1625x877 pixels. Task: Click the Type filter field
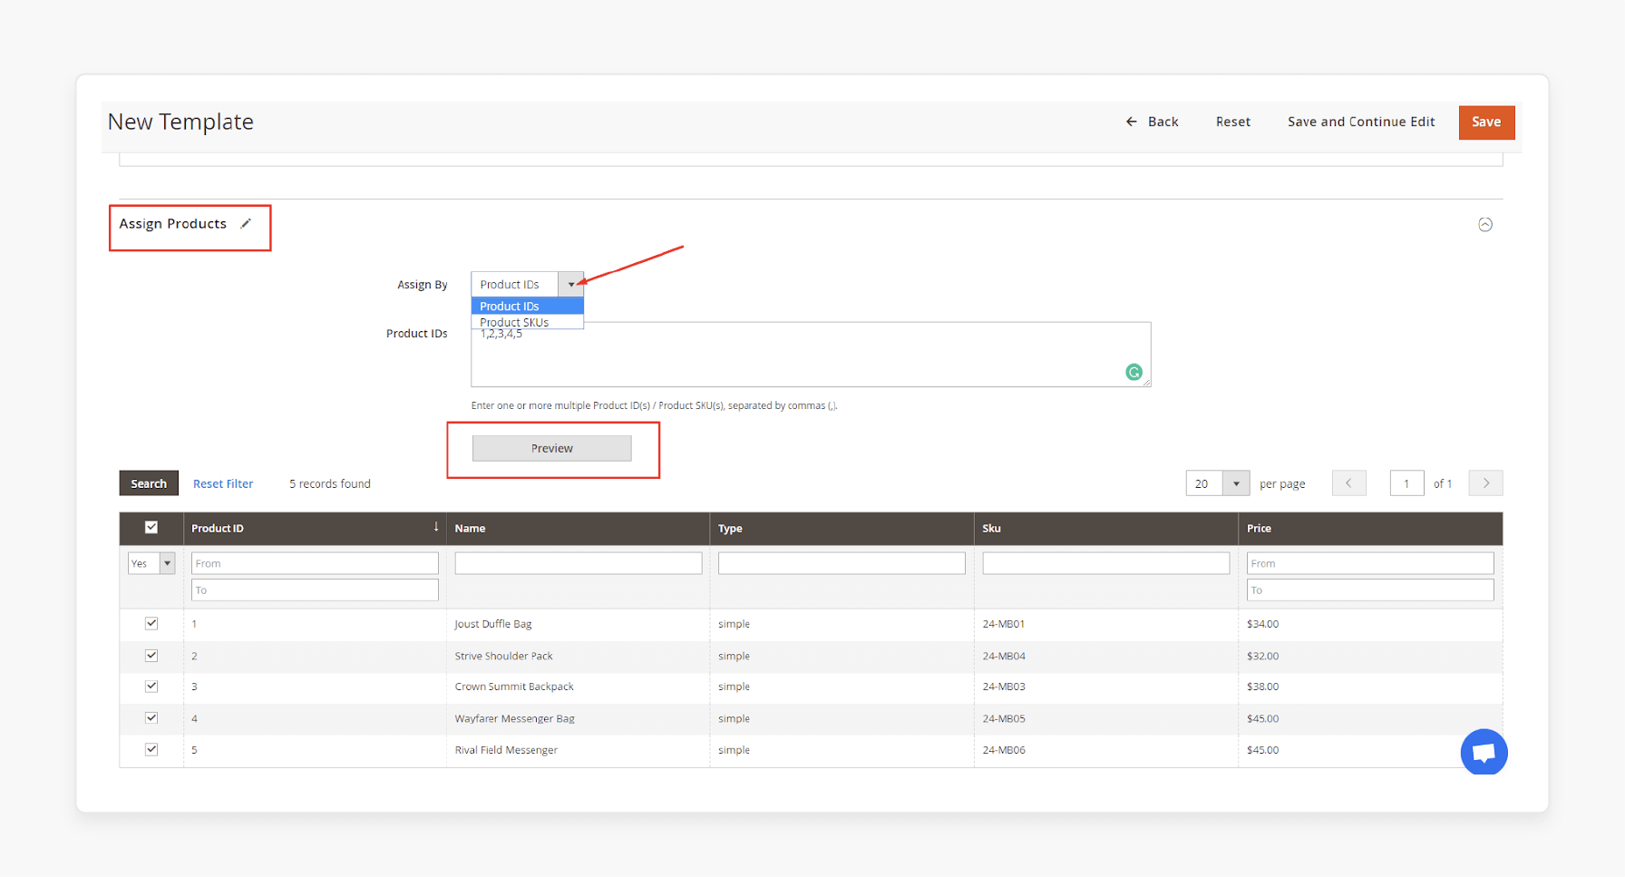[x=842, y=563]
